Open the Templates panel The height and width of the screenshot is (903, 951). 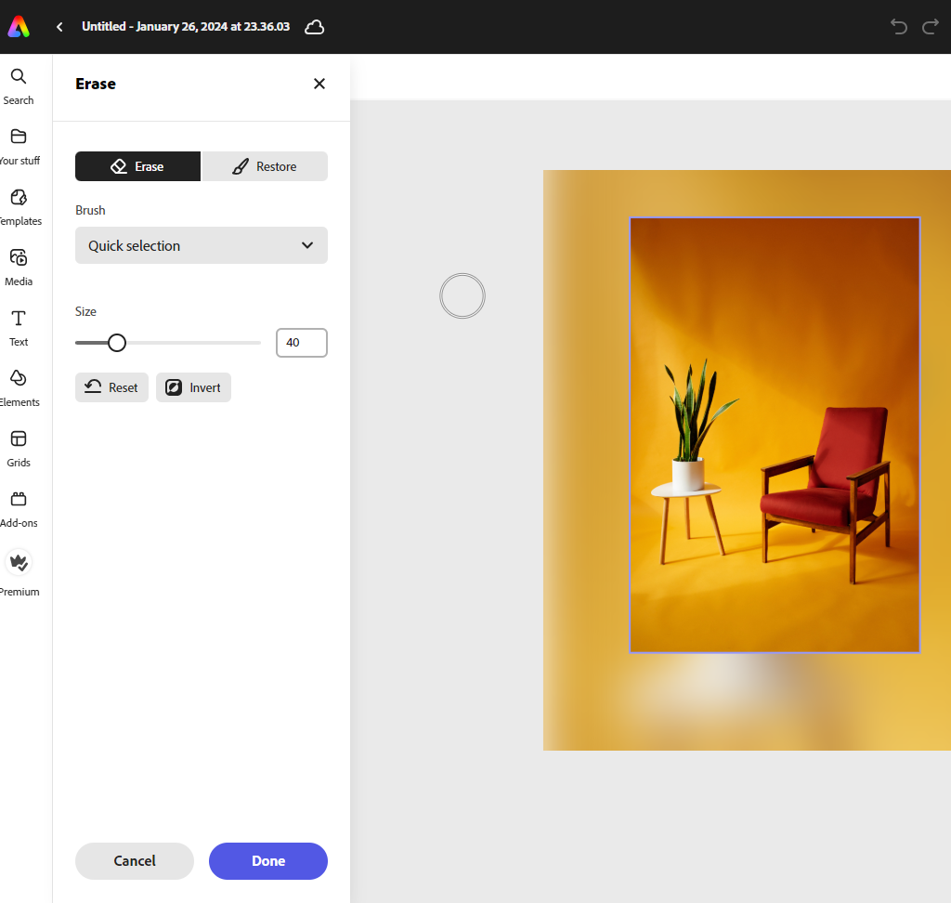click(x=19, y=206)
